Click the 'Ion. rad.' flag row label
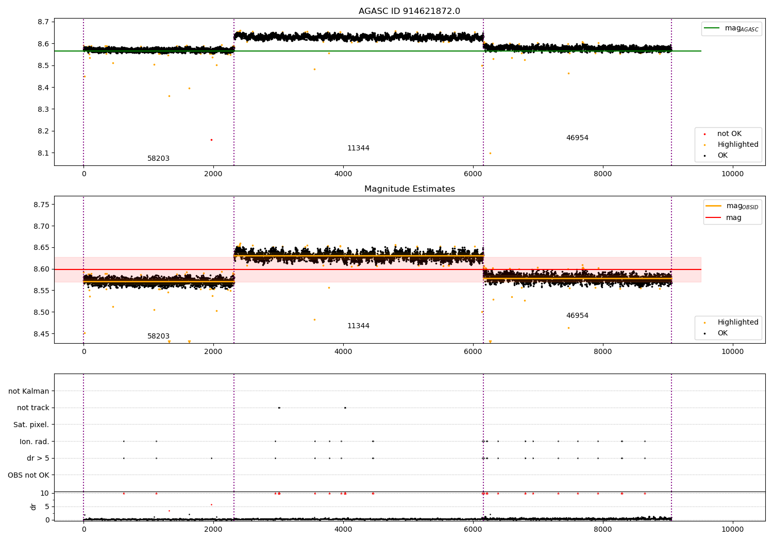The image size is (773, 541). coord(35,442)
